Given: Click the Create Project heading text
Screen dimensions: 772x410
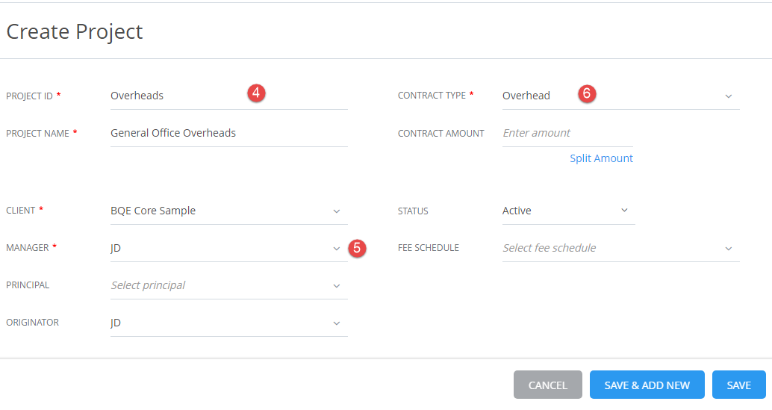Looking at the screenshot, I should (75, 32).
